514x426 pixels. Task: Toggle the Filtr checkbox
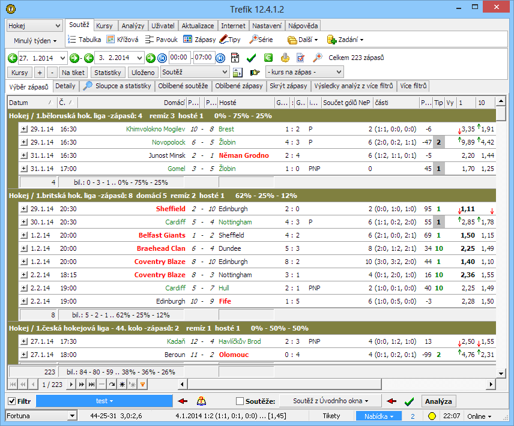[x=11, y=401]
